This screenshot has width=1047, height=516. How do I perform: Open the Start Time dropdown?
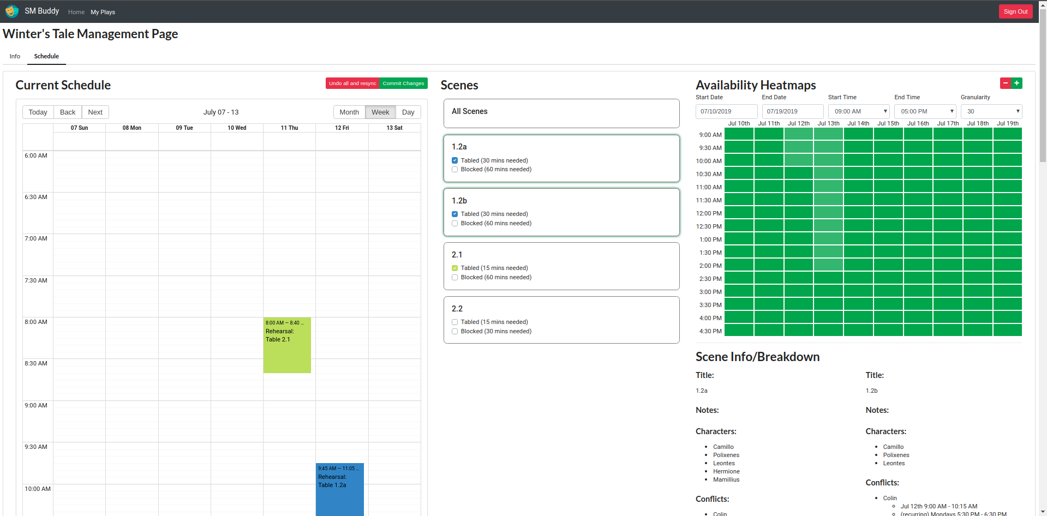click(859, 111)
